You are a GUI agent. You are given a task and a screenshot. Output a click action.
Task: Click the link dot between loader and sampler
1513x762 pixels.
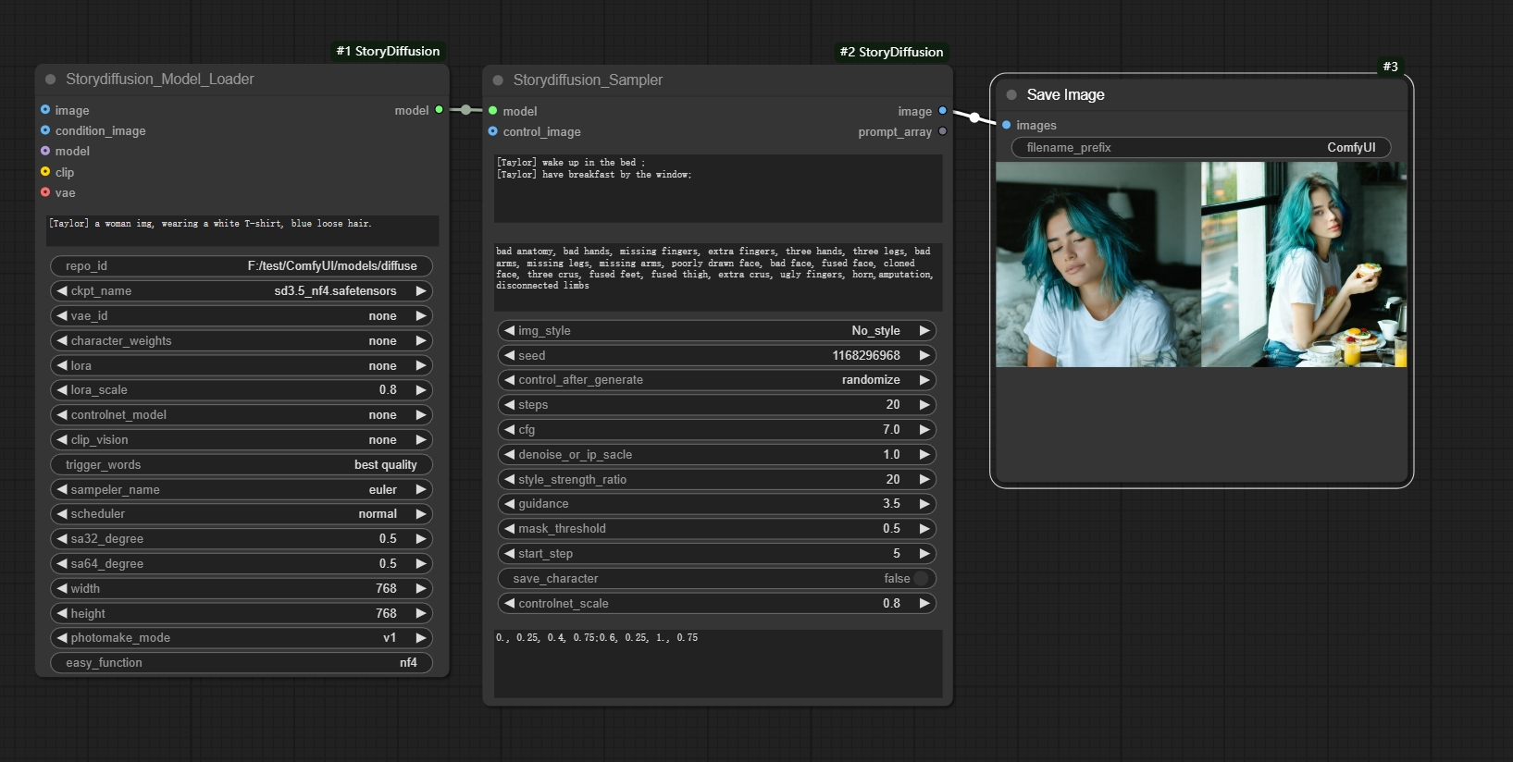pyautogui.click(x=466, y=109)
